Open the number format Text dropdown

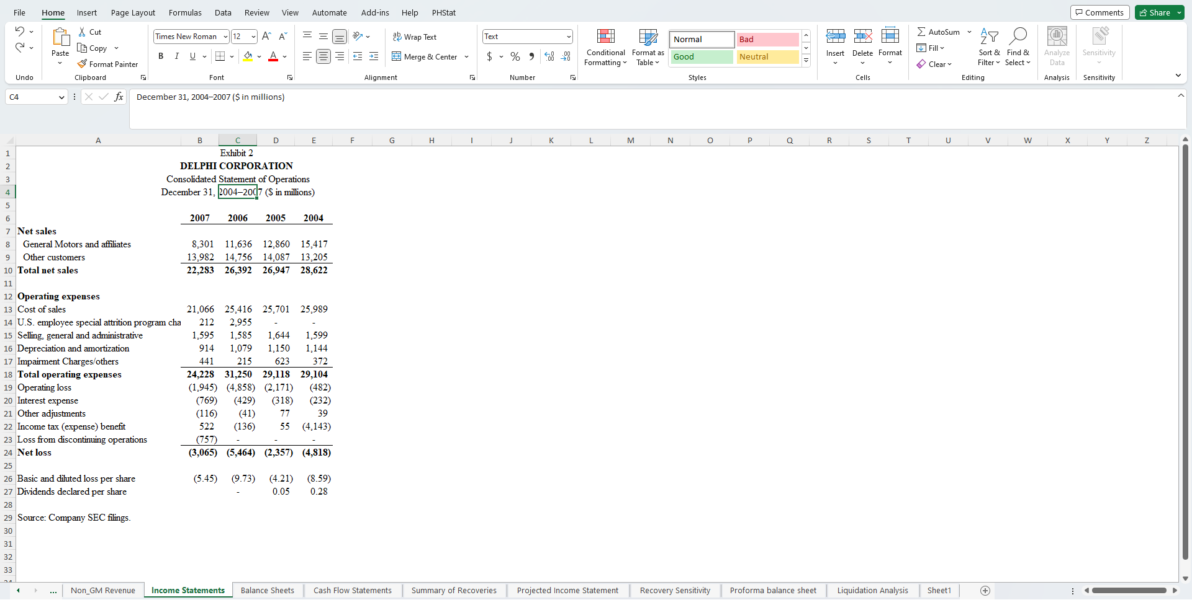point(569,37)
